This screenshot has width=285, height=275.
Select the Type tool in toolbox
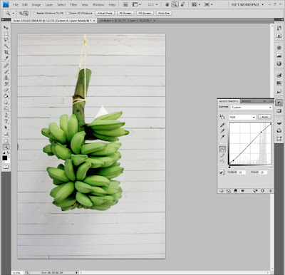pyautogui.click(x=6, y=122)
